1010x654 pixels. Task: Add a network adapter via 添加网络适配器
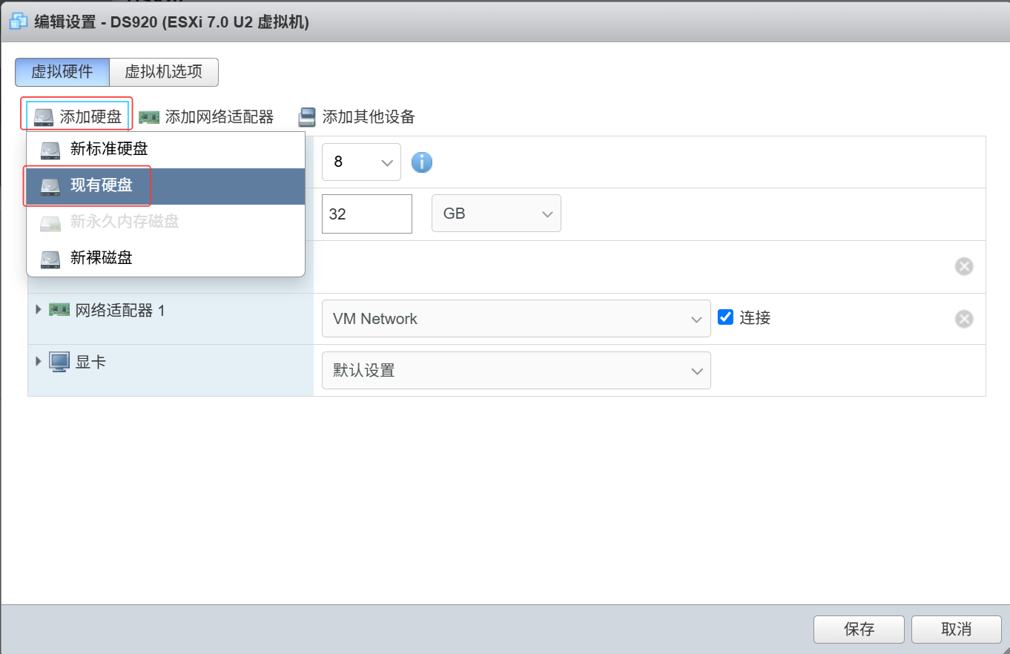206,116
